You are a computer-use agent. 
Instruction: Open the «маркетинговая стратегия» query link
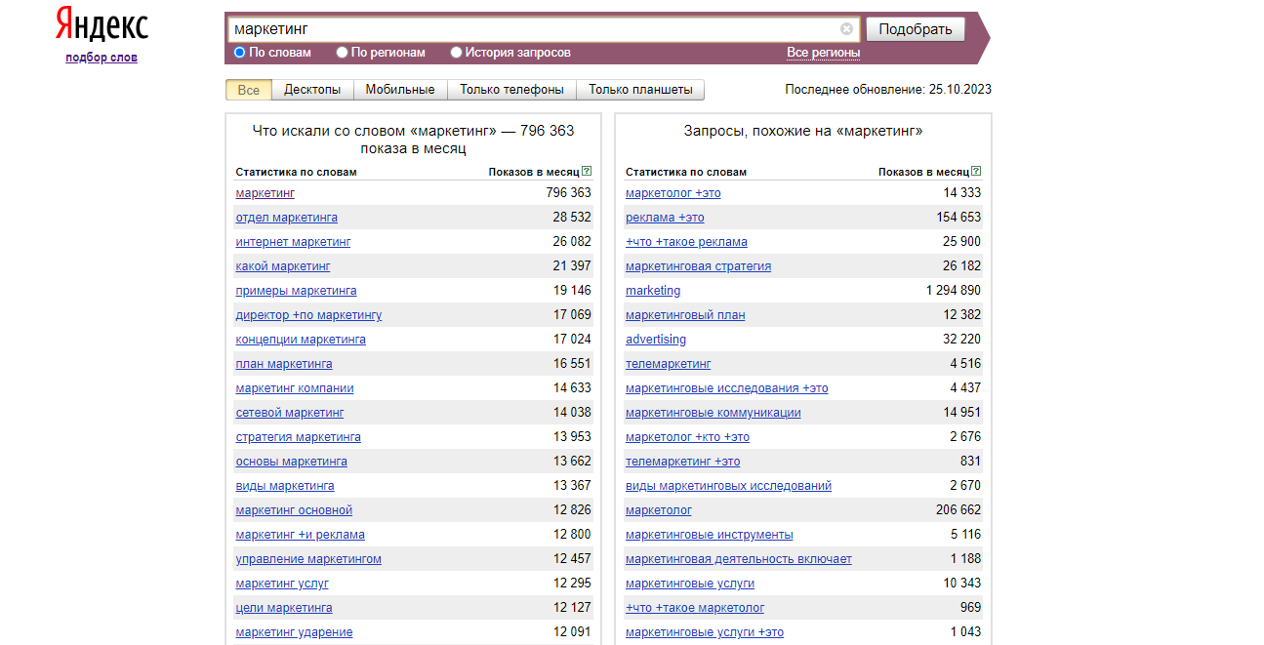pos(698,266)
